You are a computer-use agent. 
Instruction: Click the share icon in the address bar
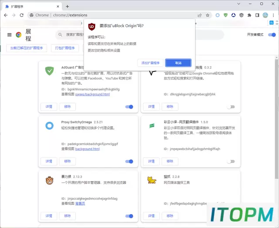coord(200,15)
